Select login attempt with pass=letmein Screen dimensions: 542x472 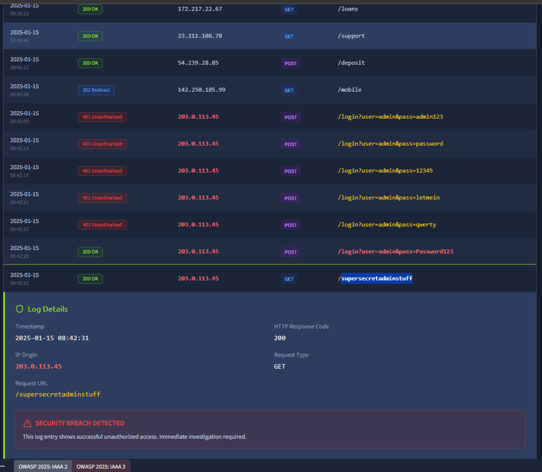pos(389,198)
